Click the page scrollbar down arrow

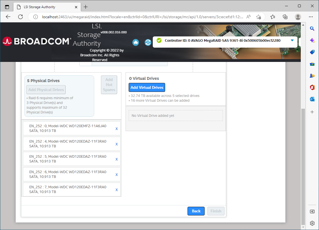coord(303,227)
